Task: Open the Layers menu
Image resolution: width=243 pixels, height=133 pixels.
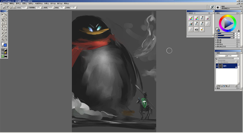Action: (x=25, y=3)
